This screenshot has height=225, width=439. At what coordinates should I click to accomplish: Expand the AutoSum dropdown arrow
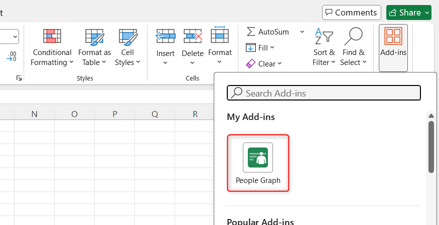pos(302,32)
